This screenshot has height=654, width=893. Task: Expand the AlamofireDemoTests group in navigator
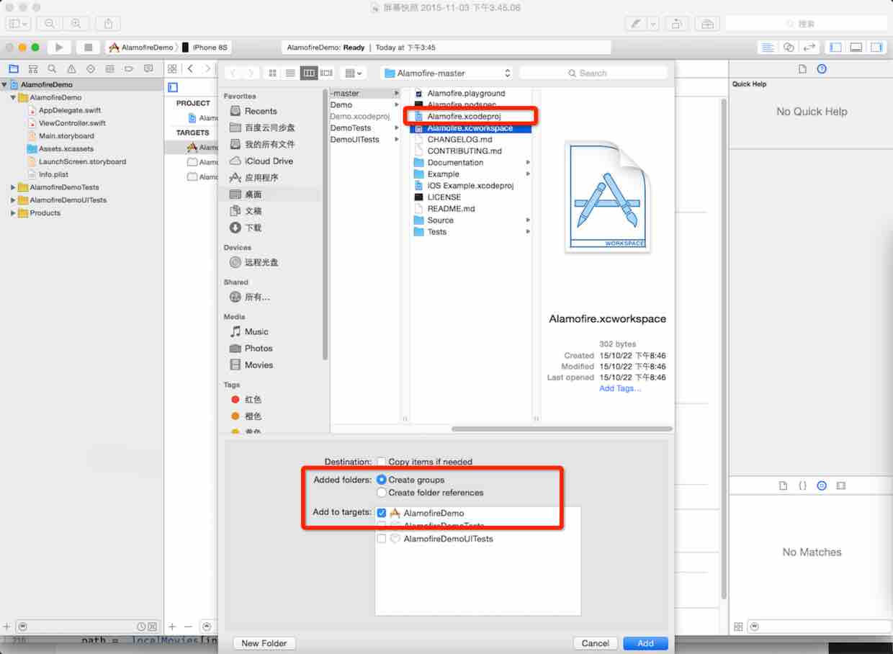click(13, 187)
